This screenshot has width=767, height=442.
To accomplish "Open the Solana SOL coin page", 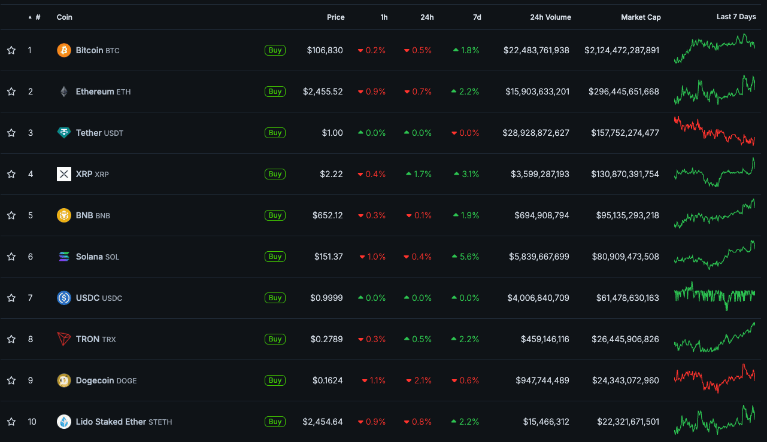I will 98,257.
